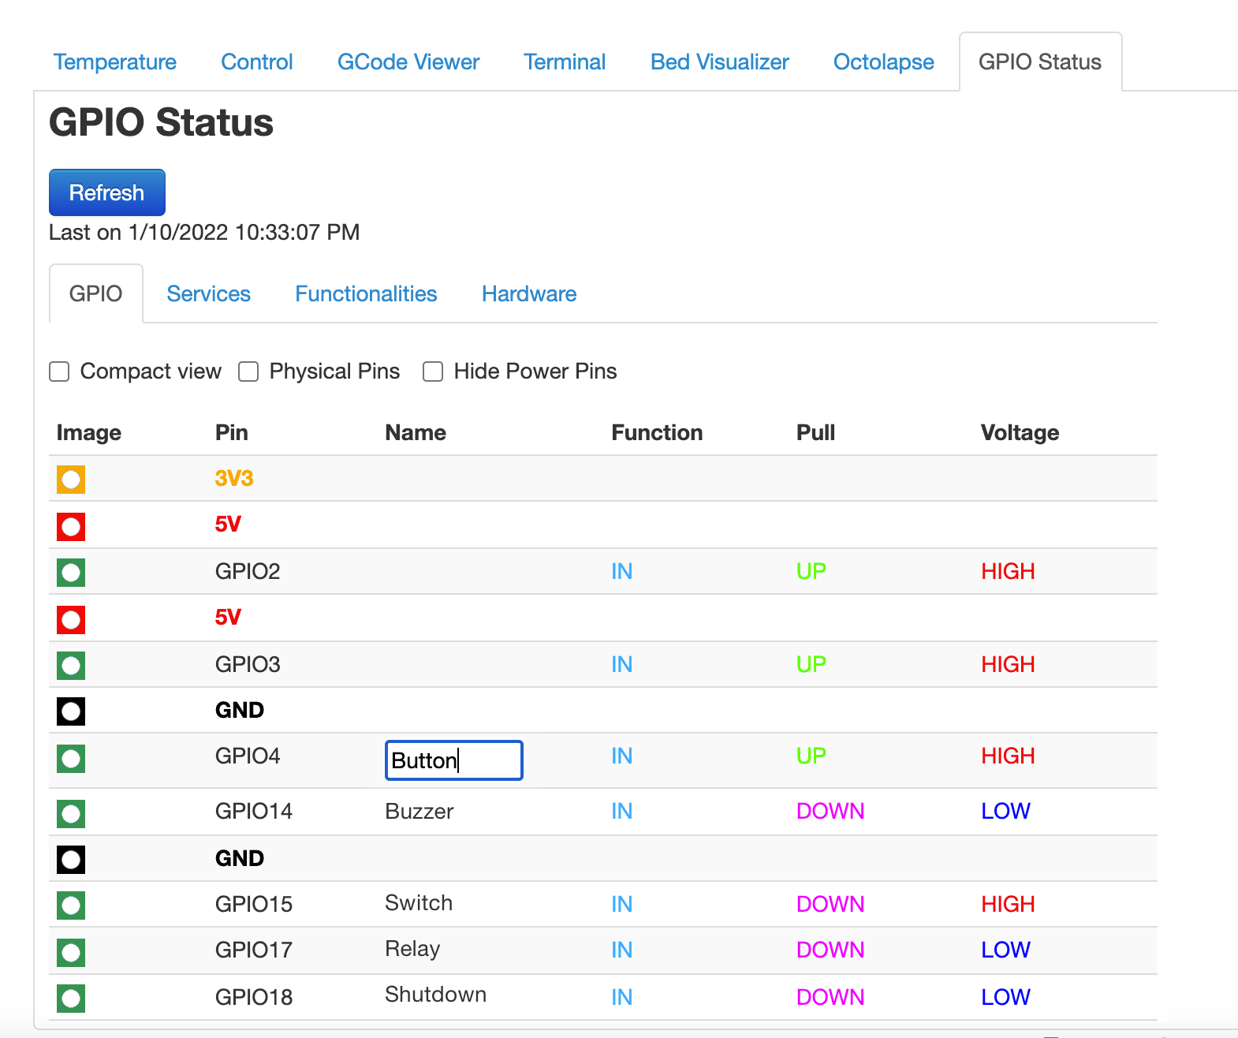The width and height of the screenshot is (1238, 1038).
Task: Click the LOW voltage of GPIO18
Action: point(1005,997)
